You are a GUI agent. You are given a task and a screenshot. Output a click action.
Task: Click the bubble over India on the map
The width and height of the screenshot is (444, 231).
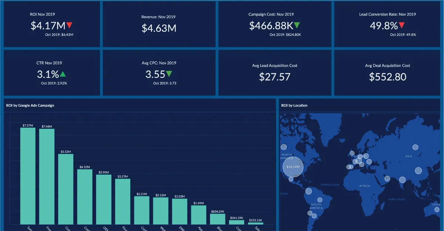pos(403,180)
